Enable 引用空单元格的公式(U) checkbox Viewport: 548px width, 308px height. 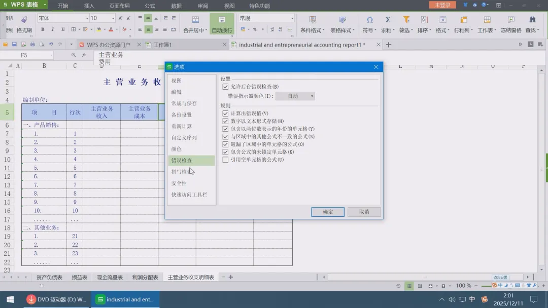[x=225, y=160]
